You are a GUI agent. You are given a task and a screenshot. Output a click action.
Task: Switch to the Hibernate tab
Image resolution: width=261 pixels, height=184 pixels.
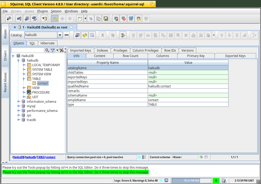point(48,43)
